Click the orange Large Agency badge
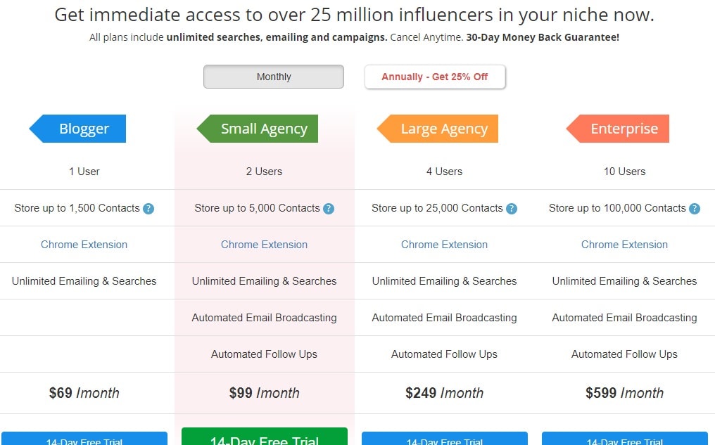The height and width of the screenshot is (445, 715). [437, 129]
